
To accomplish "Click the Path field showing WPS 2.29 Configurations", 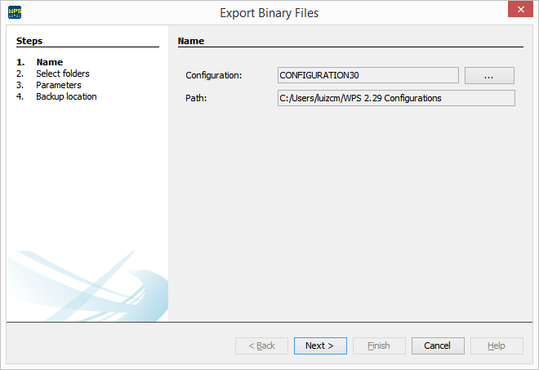I will [396, 98].
